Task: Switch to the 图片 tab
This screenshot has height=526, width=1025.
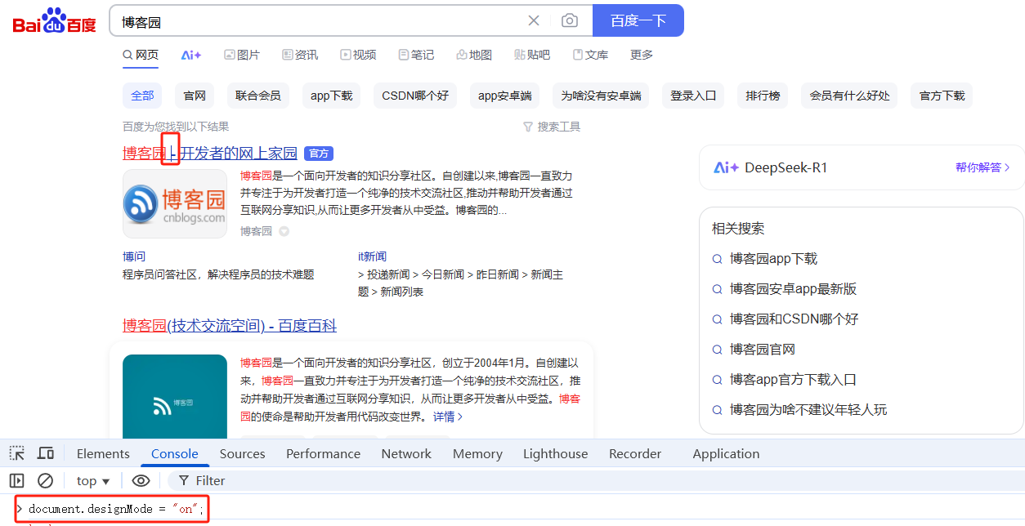Action: click(242, 55)
